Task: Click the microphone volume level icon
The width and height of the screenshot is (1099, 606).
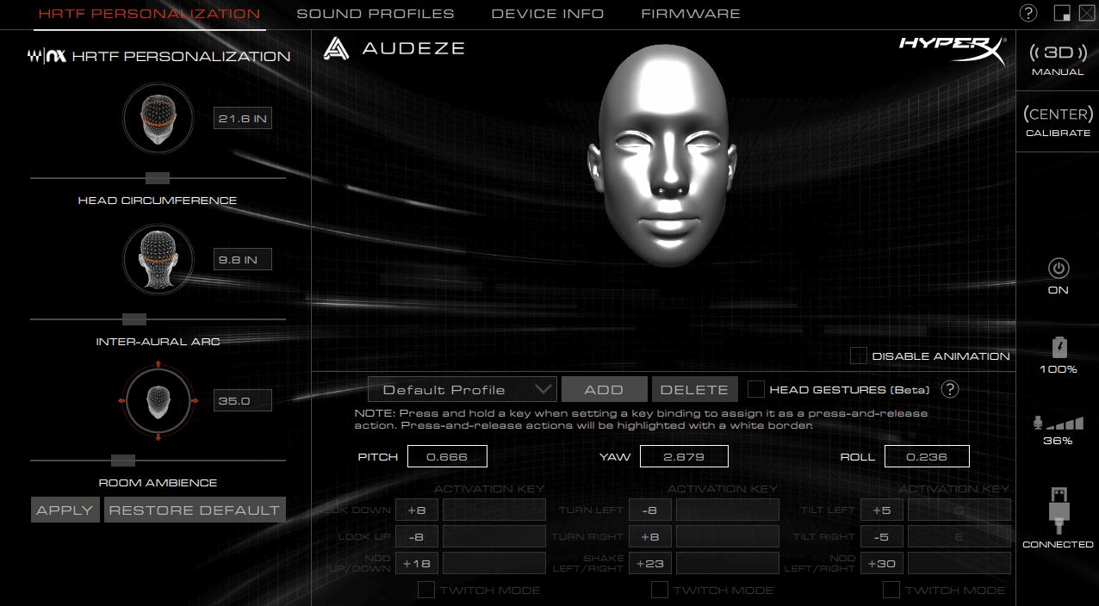Action: tap(1058, 423)
